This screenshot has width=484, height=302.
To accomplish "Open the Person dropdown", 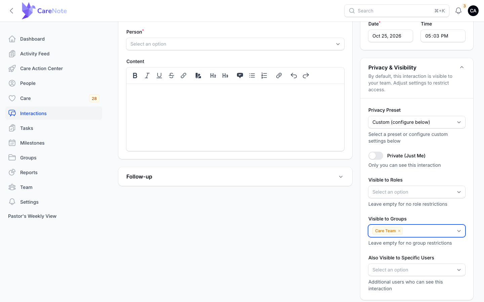I will (x=235, y=44).
